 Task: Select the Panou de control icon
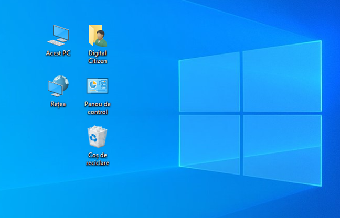coord(98,86)
